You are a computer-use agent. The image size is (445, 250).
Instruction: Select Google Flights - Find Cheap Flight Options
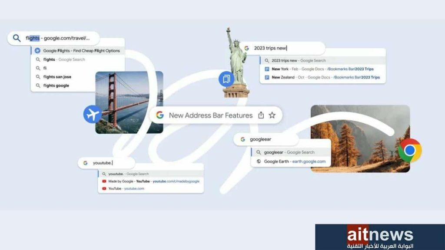(x=78, y=51)
